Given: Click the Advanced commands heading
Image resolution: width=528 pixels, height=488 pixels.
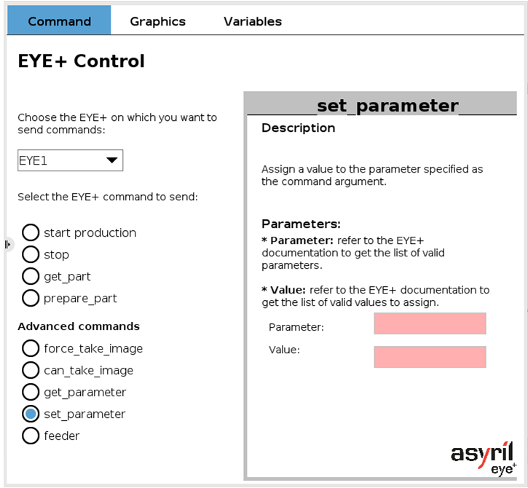Looking at the screenshot, I should coord(79,326).
